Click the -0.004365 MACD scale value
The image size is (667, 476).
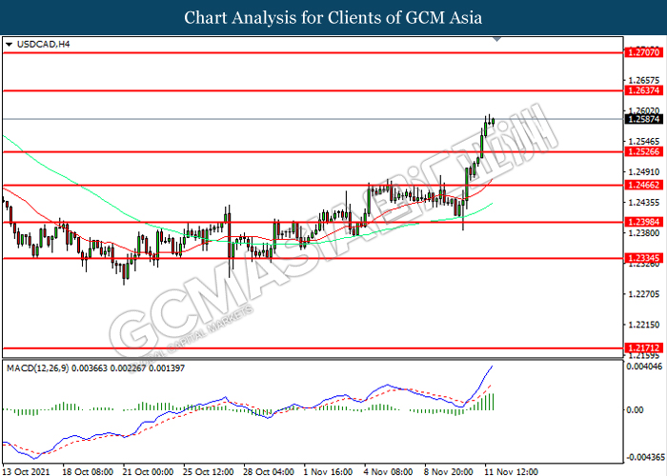pos(645,457)
